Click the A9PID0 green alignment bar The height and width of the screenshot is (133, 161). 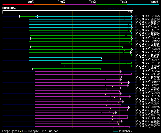point(96,63)
